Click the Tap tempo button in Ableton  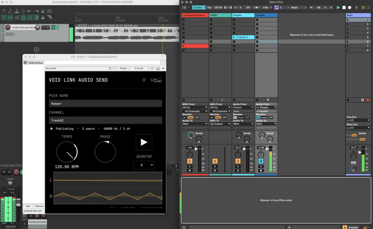[x=209, y=8]
